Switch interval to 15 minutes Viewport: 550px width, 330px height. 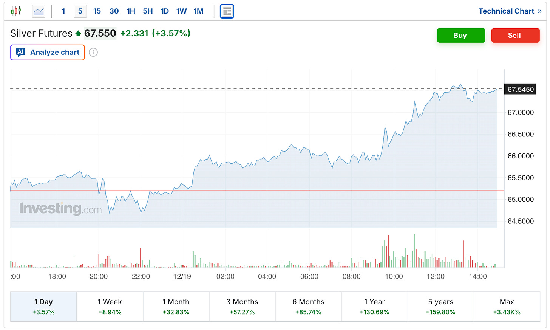coord(97,11)
